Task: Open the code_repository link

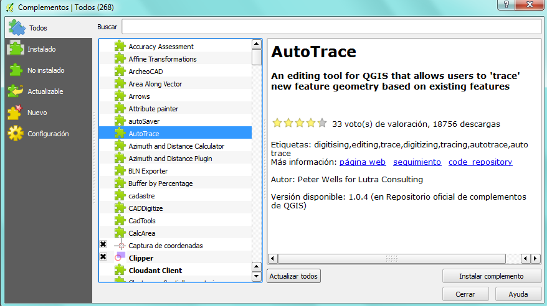Action: click(x=480, y=162)
